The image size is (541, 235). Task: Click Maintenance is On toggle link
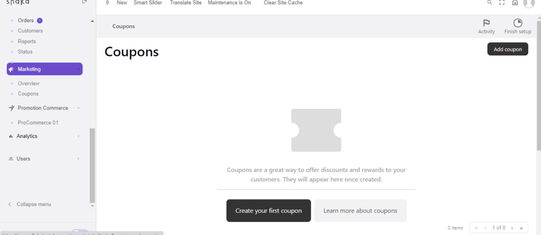[x=229, y=3]
